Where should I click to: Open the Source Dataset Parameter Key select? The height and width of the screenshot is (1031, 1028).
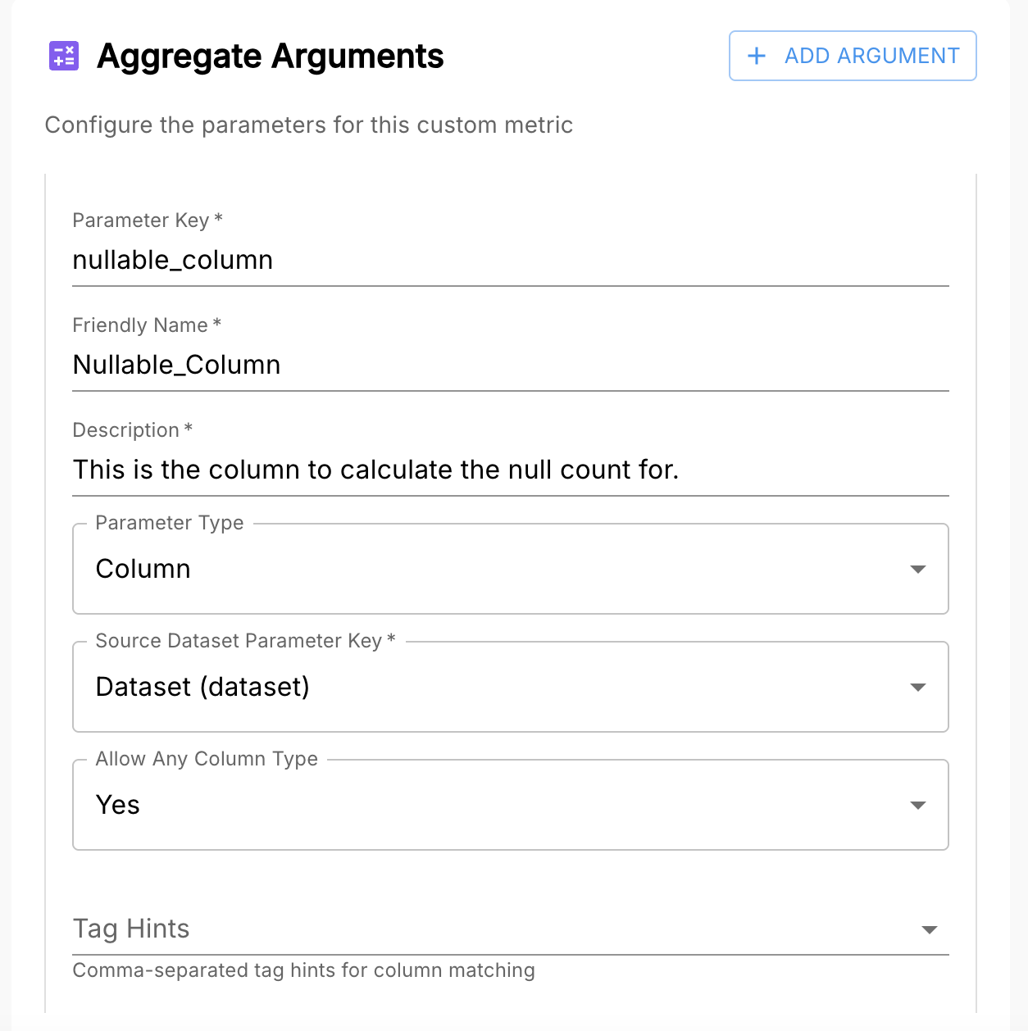coord(492,687)
